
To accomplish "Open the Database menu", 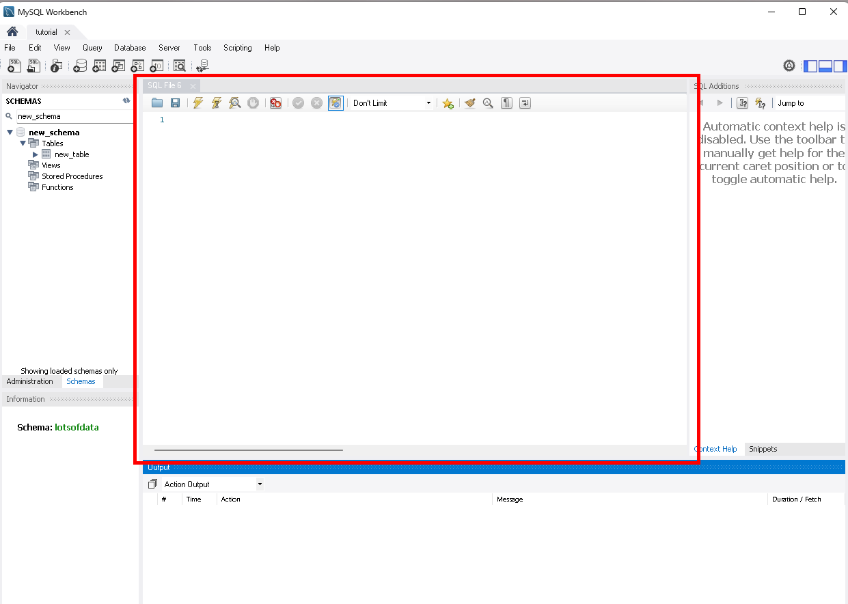I will pos(130,48).
